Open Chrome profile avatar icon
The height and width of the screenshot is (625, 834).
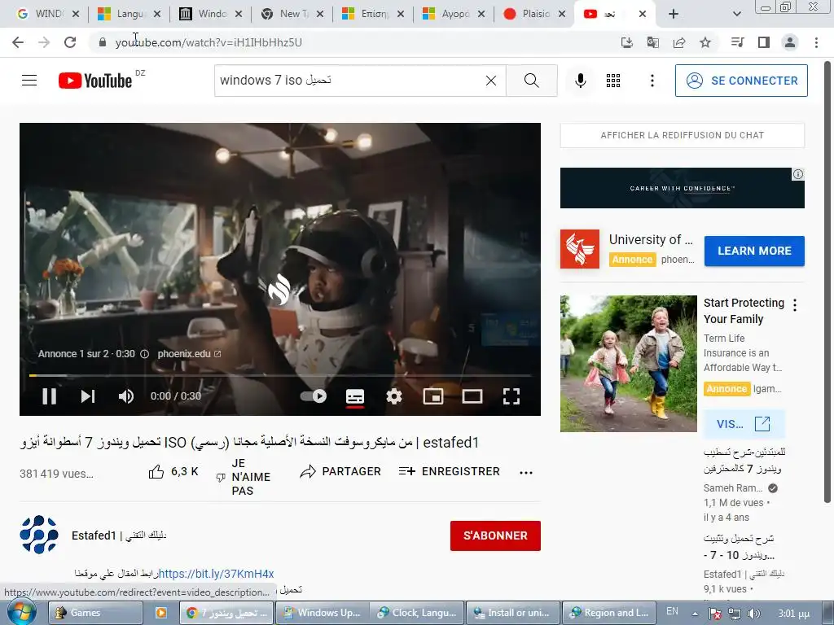790,42
